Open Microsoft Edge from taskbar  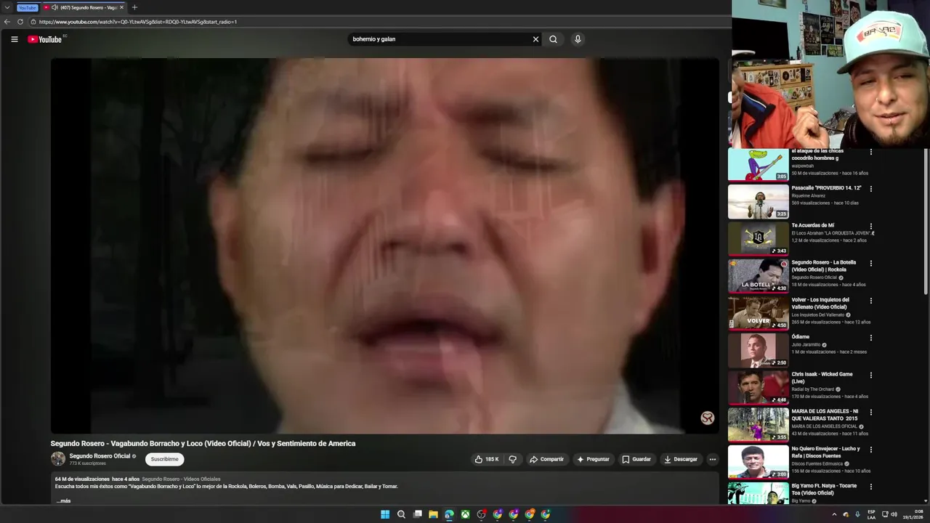click(x=449, y=514)
